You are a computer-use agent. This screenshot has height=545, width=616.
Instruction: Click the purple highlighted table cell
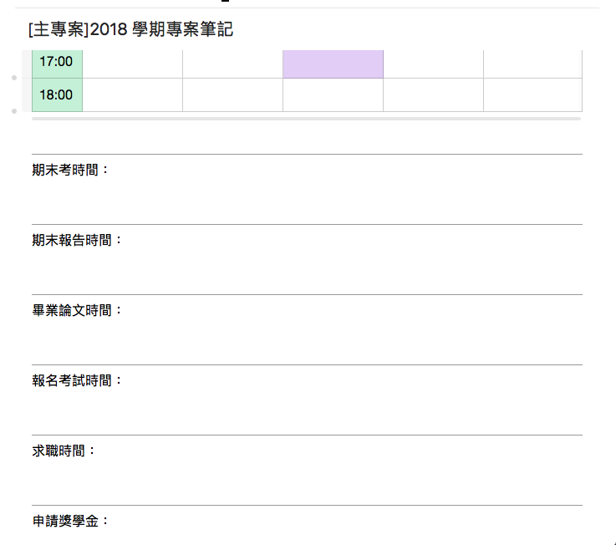(333, 64)
